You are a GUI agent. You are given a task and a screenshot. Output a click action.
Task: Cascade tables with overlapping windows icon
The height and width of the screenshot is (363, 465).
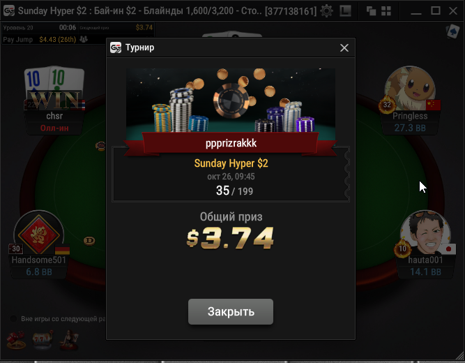pyautogui.click(x=371, y=11)
